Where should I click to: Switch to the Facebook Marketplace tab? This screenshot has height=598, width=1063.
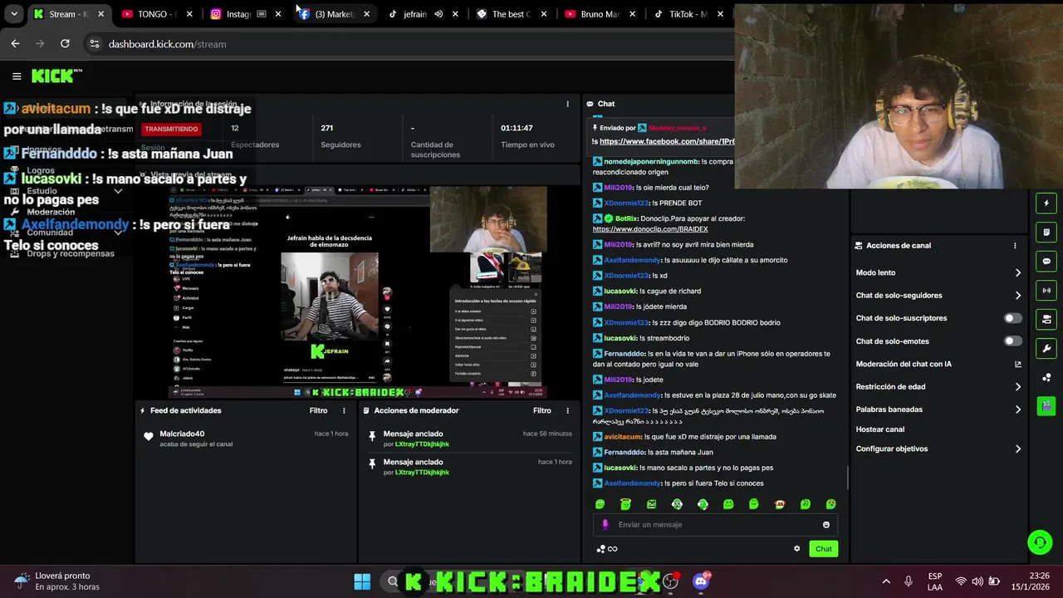(x=335, y=14)
